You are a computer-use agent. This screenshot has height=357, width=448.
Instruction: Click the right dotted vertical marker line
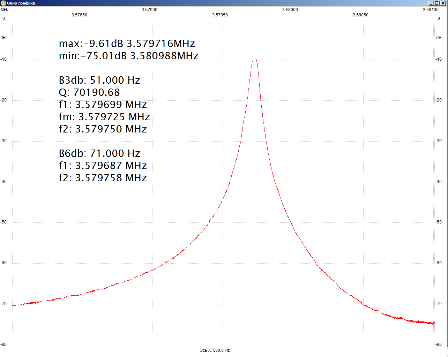tap(258, 209)
